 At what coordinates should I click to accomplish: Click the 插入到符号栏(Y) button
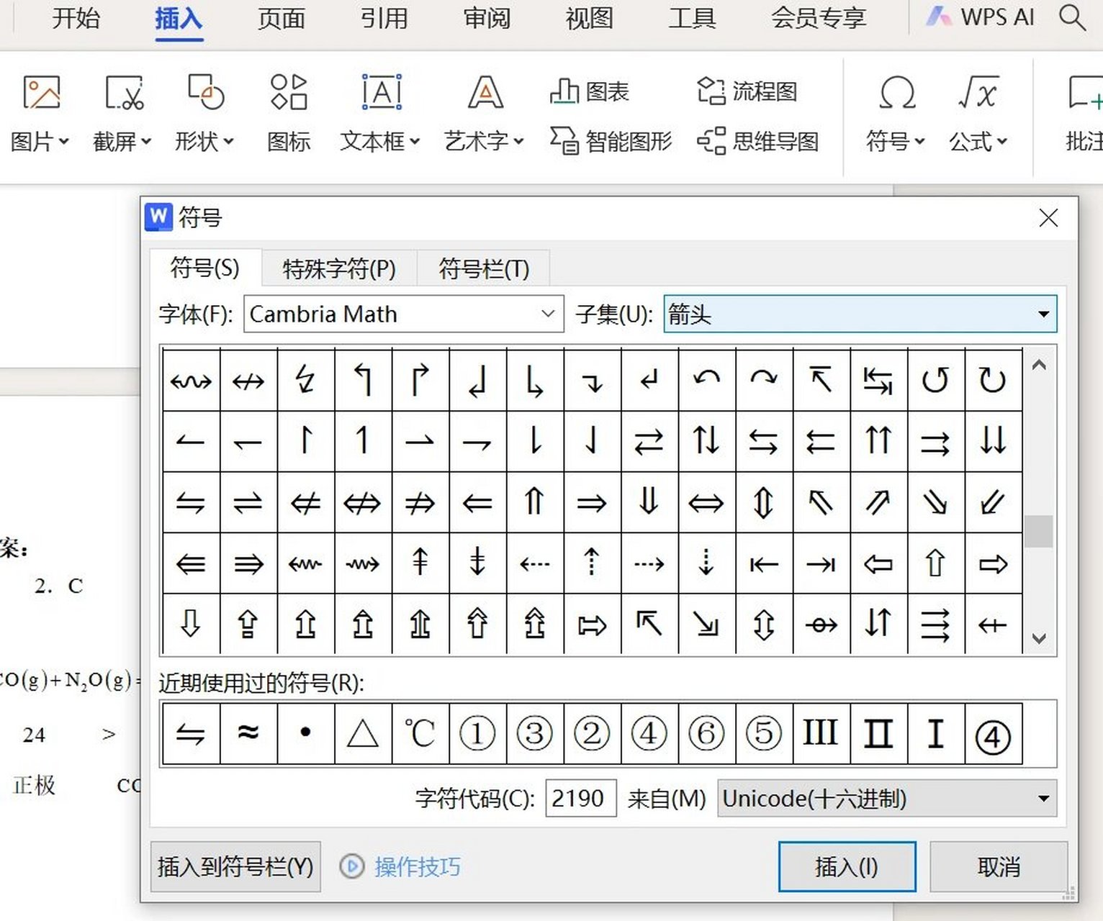(235, 867)
